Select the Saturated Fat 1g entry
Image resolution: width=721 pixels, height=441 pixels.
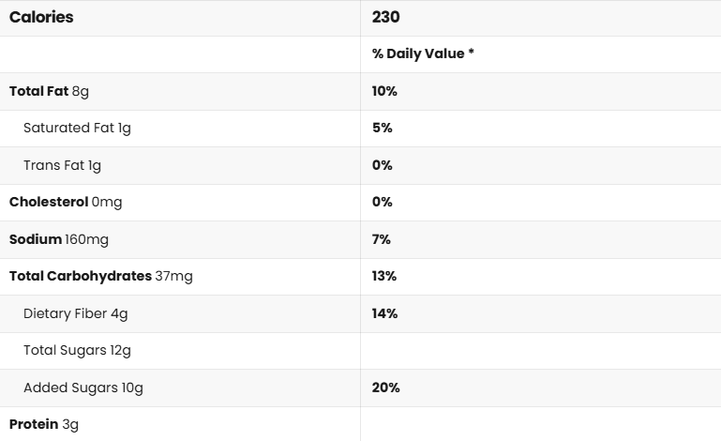coord(77,128)
